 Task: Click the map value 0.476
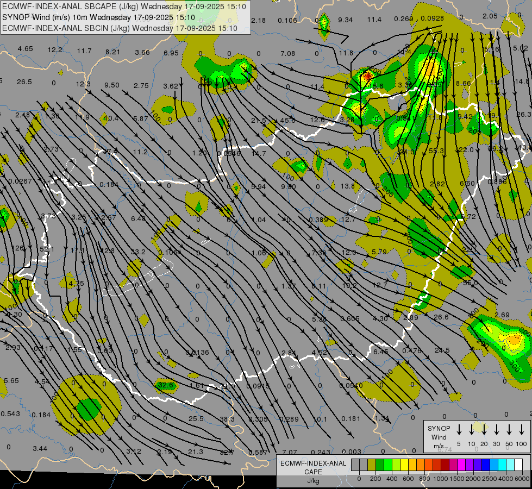(x=412, y=350)
